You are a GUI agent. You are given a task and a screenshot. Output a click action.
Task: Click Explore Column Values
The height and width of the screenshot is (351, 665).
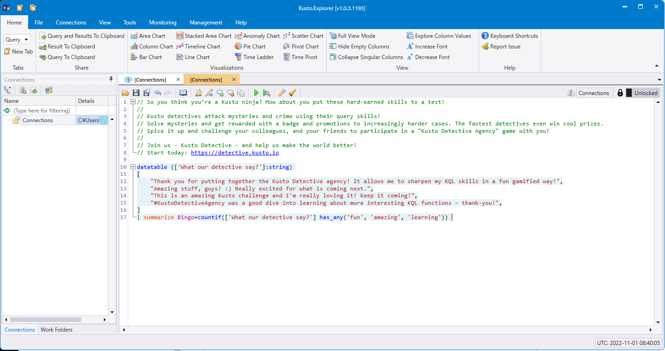pos(439,36)
